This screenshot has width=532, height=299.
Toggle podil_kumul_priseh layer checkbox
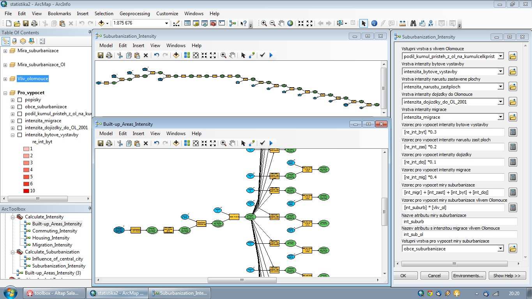click(19, 114)
